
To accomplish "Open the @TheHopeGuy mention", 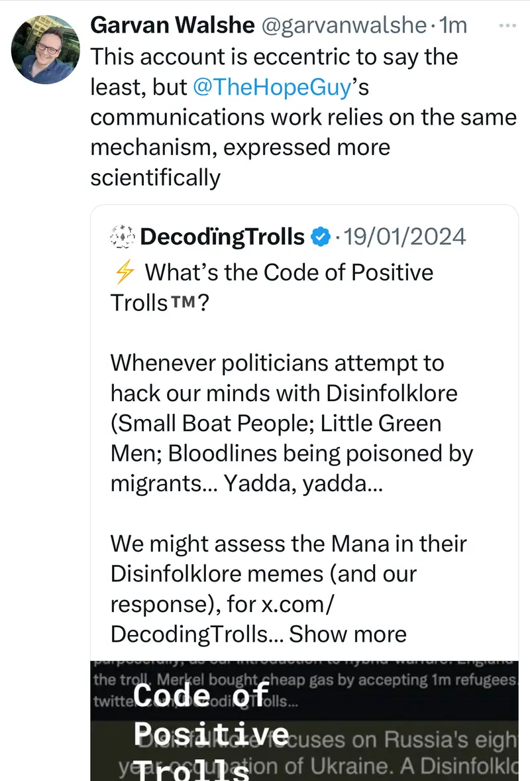I will [x=270, y=87].
